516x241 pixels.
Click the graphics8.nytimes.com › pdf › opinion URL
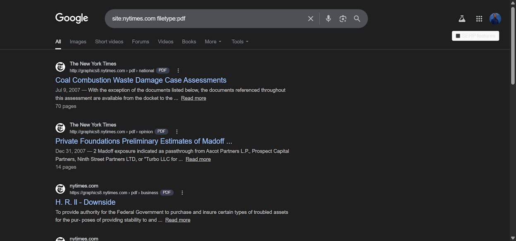coord(111,132)
